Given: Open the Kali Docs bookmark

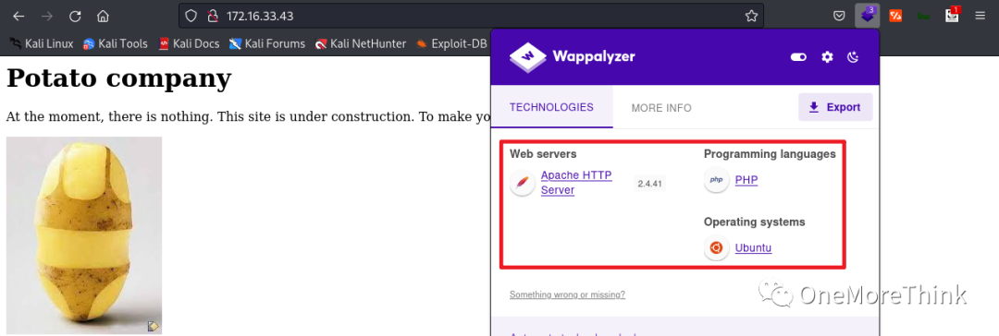Looking at the screenshot, I should click(189, 44).
